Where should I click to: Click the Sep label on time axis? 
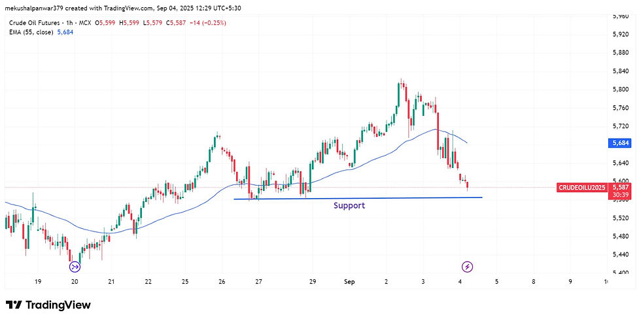coord(350,282)
